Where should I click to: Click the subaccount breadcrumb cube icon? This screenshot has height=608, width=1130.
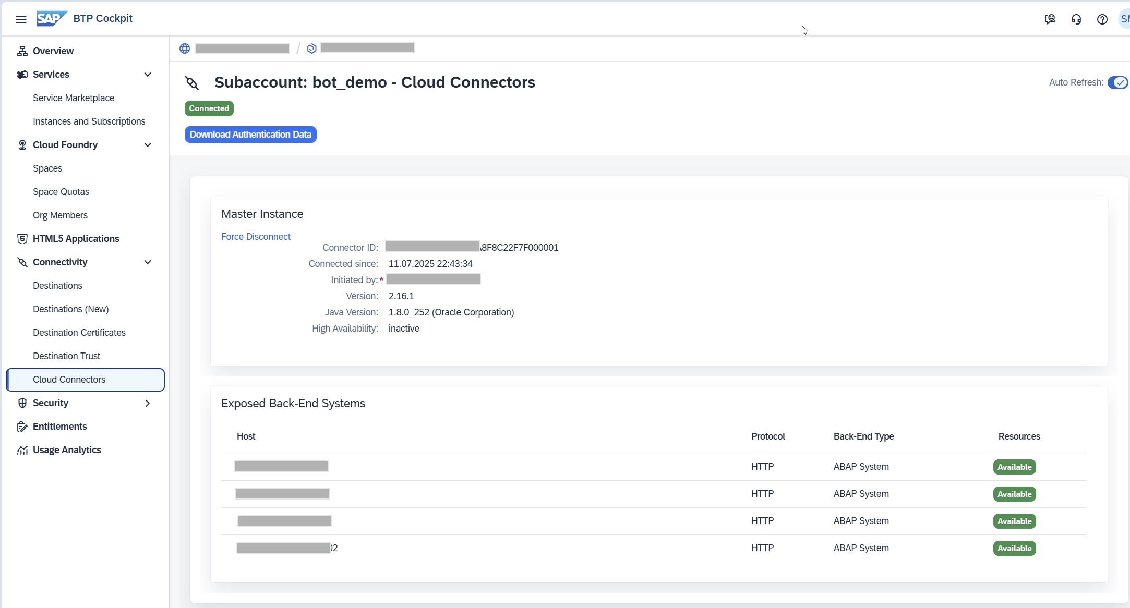point(312,48)
